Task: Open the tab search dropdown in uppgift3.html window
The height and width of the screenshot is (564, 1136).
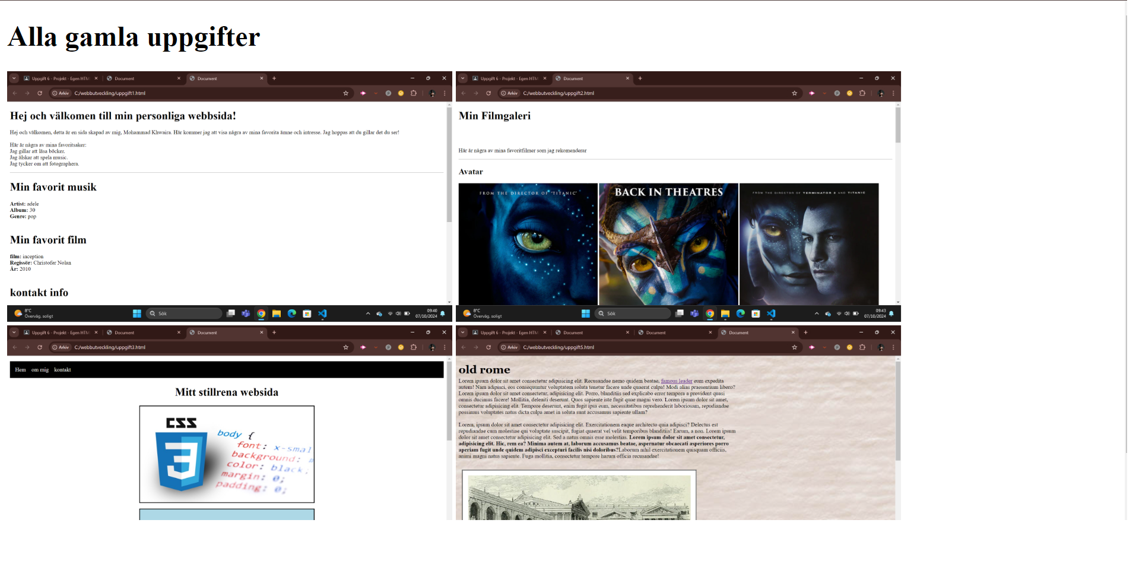Action: (14, 332)
